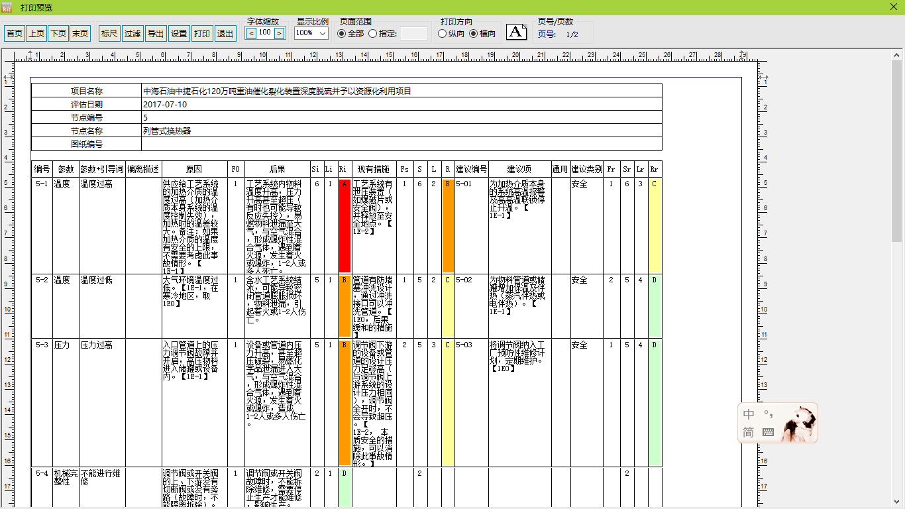Click the font zoom value field 100
This screenshot has width=905, height=509.
click(265, 32)
